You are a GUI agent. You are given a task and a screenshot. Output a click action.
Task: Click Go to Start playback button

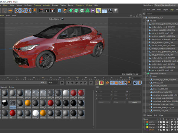pos(62,83)
